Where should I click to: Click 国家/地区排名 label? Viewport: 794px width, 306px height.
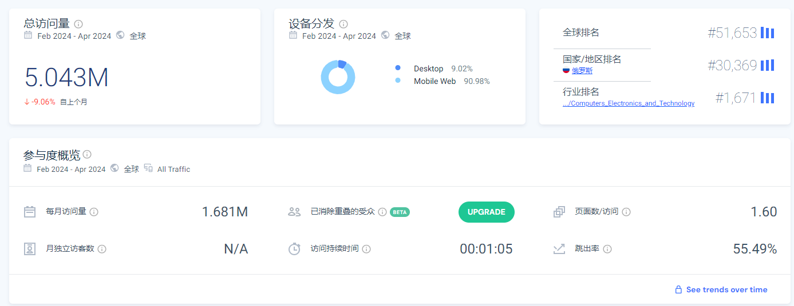pyautogui.click(x=592, y=59)
